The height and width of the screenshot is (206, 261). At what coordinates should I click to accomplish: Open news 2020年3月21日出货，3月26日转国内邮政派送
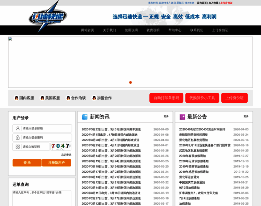pos(111,151)
